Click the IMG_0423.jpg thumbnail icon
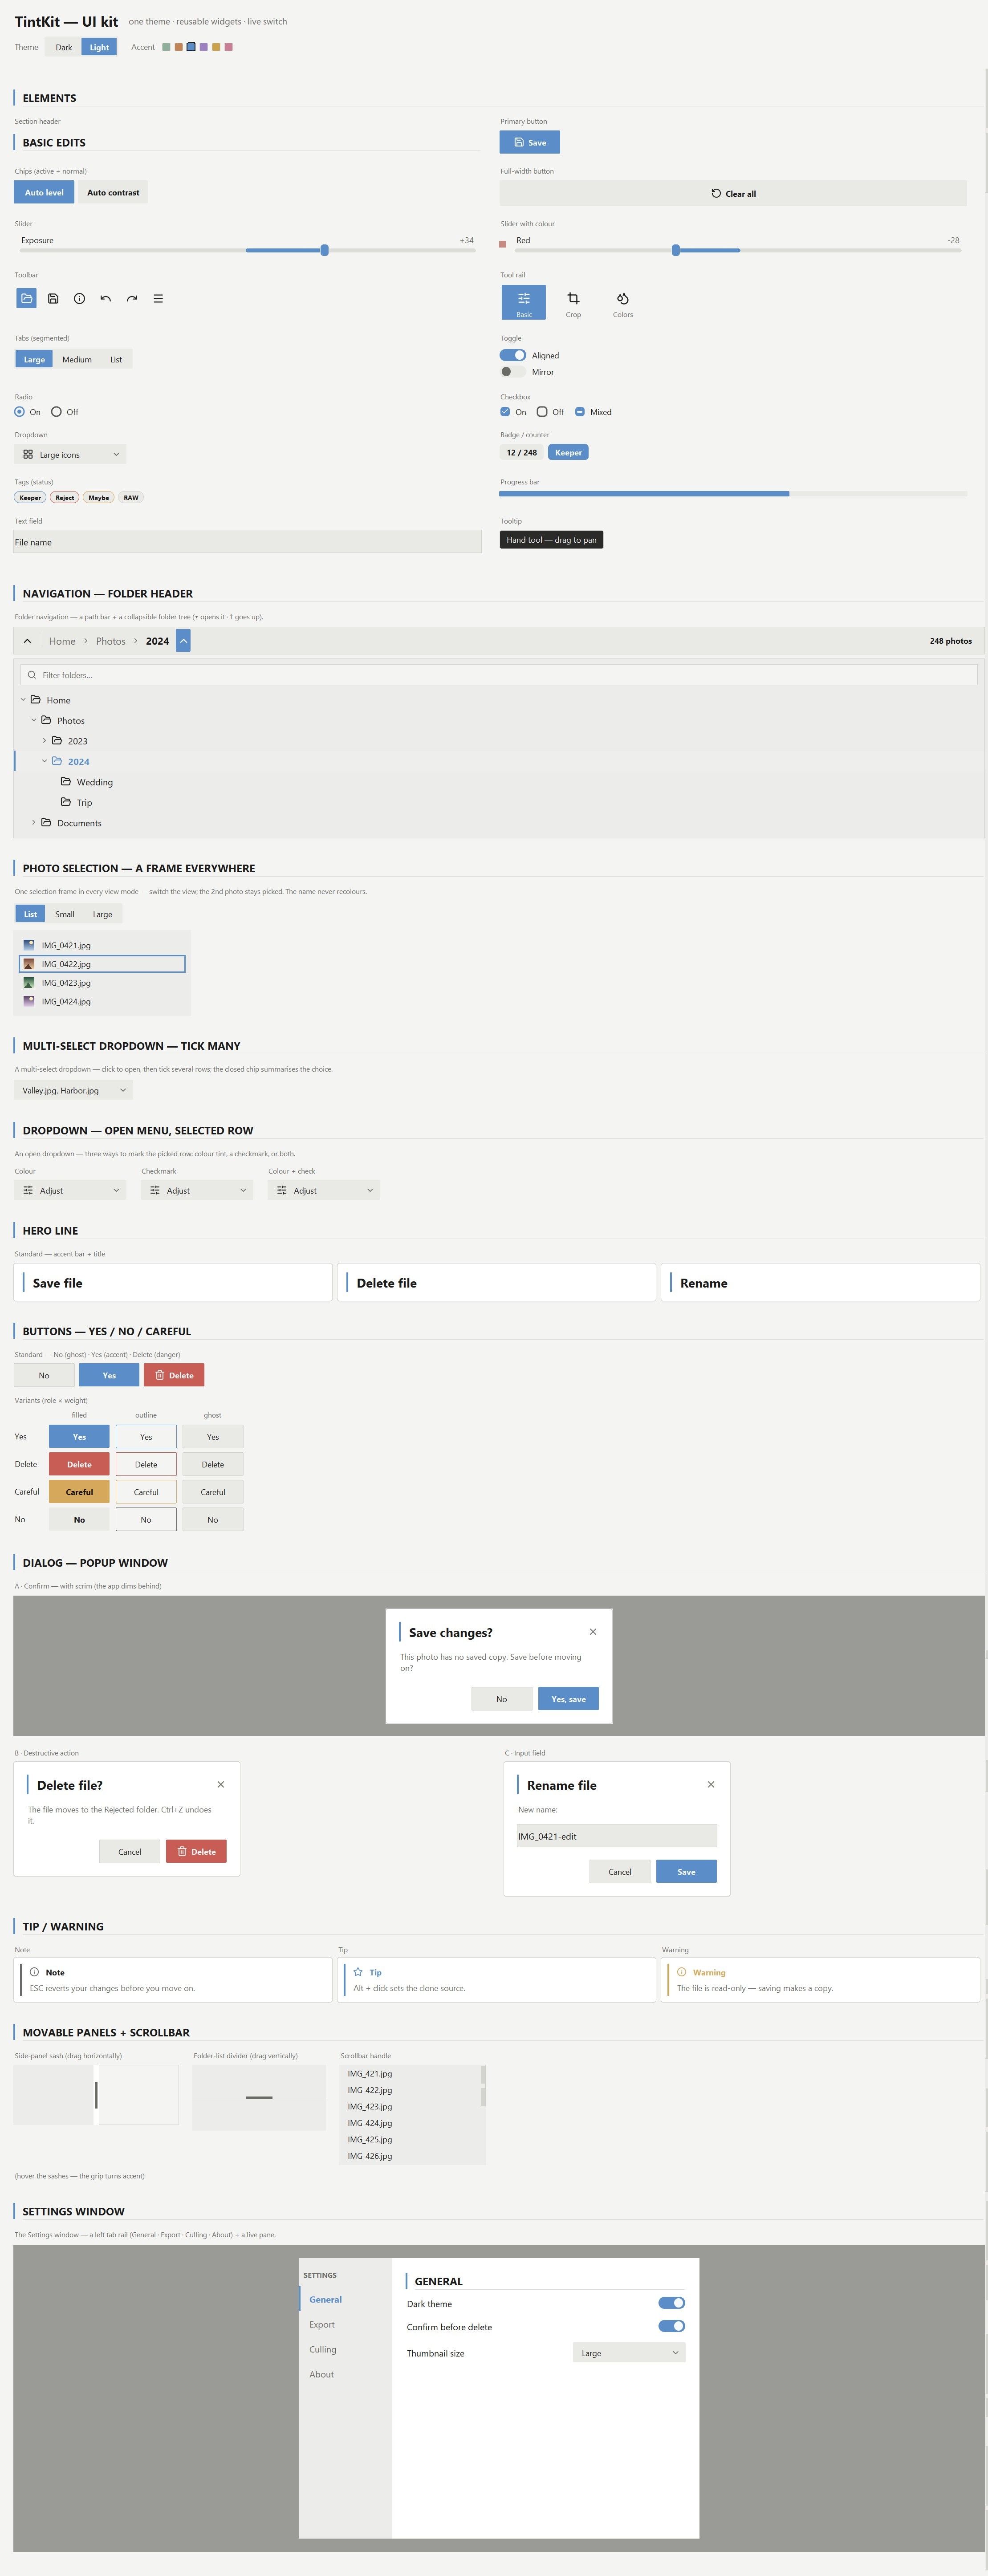Viewport: 988px width, 2576px height. point(29,982)
